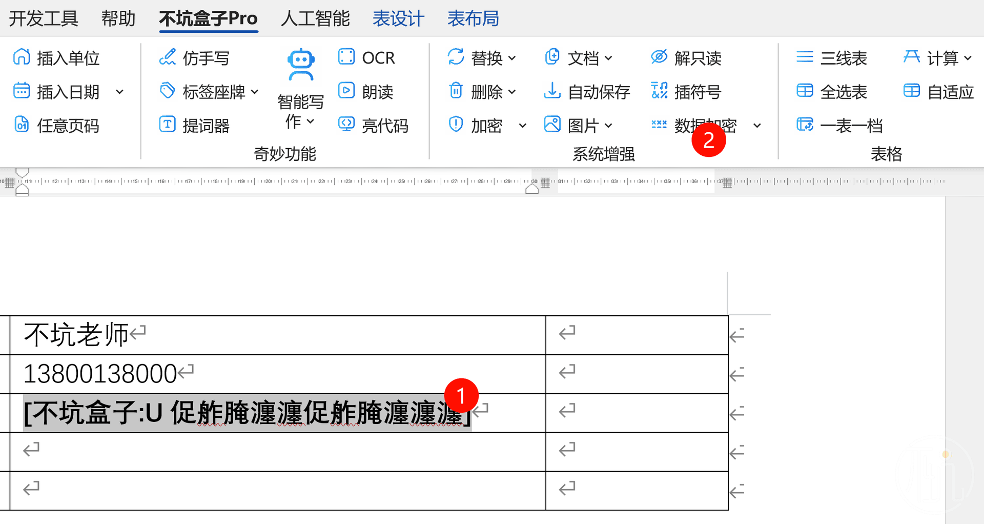The image size is (984, 524).
Task: Click the left table column marker on ruler
Action: [9, 183]
